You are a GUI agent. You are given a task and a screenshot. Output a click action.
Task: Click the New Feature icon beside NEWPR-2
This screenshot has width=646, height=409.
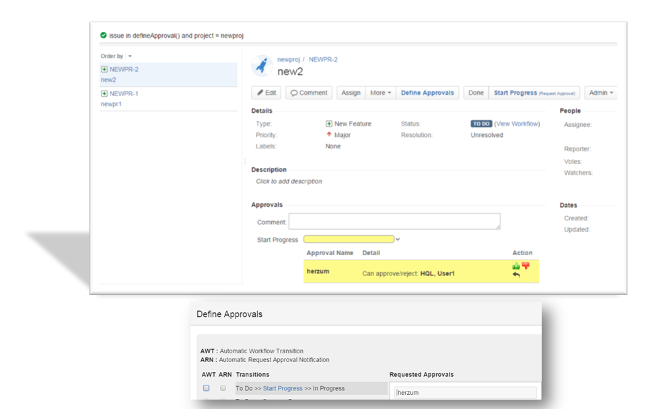click(104, 69)
